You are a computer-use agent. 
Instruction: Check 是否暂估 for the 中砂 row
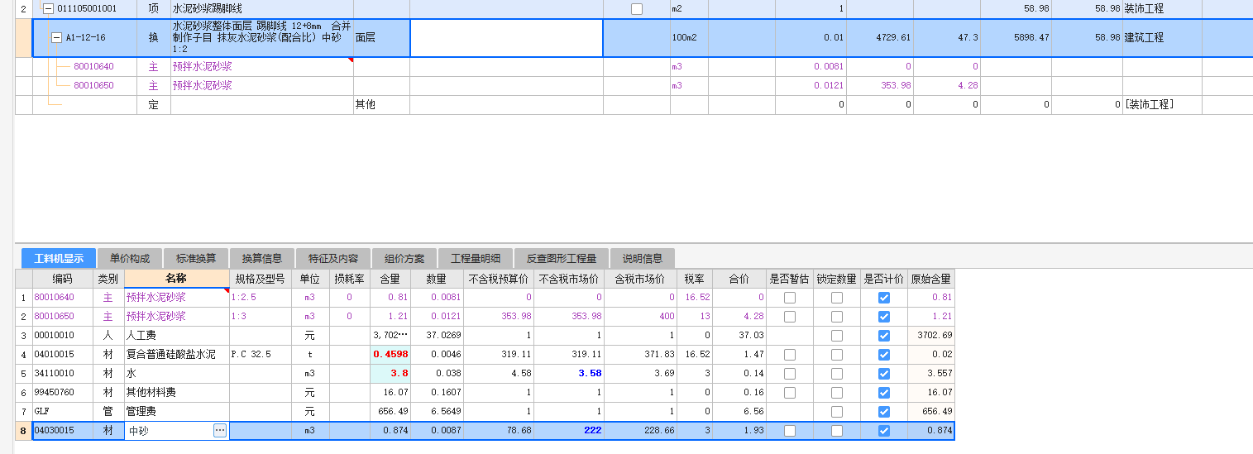(x=790, y=431)
